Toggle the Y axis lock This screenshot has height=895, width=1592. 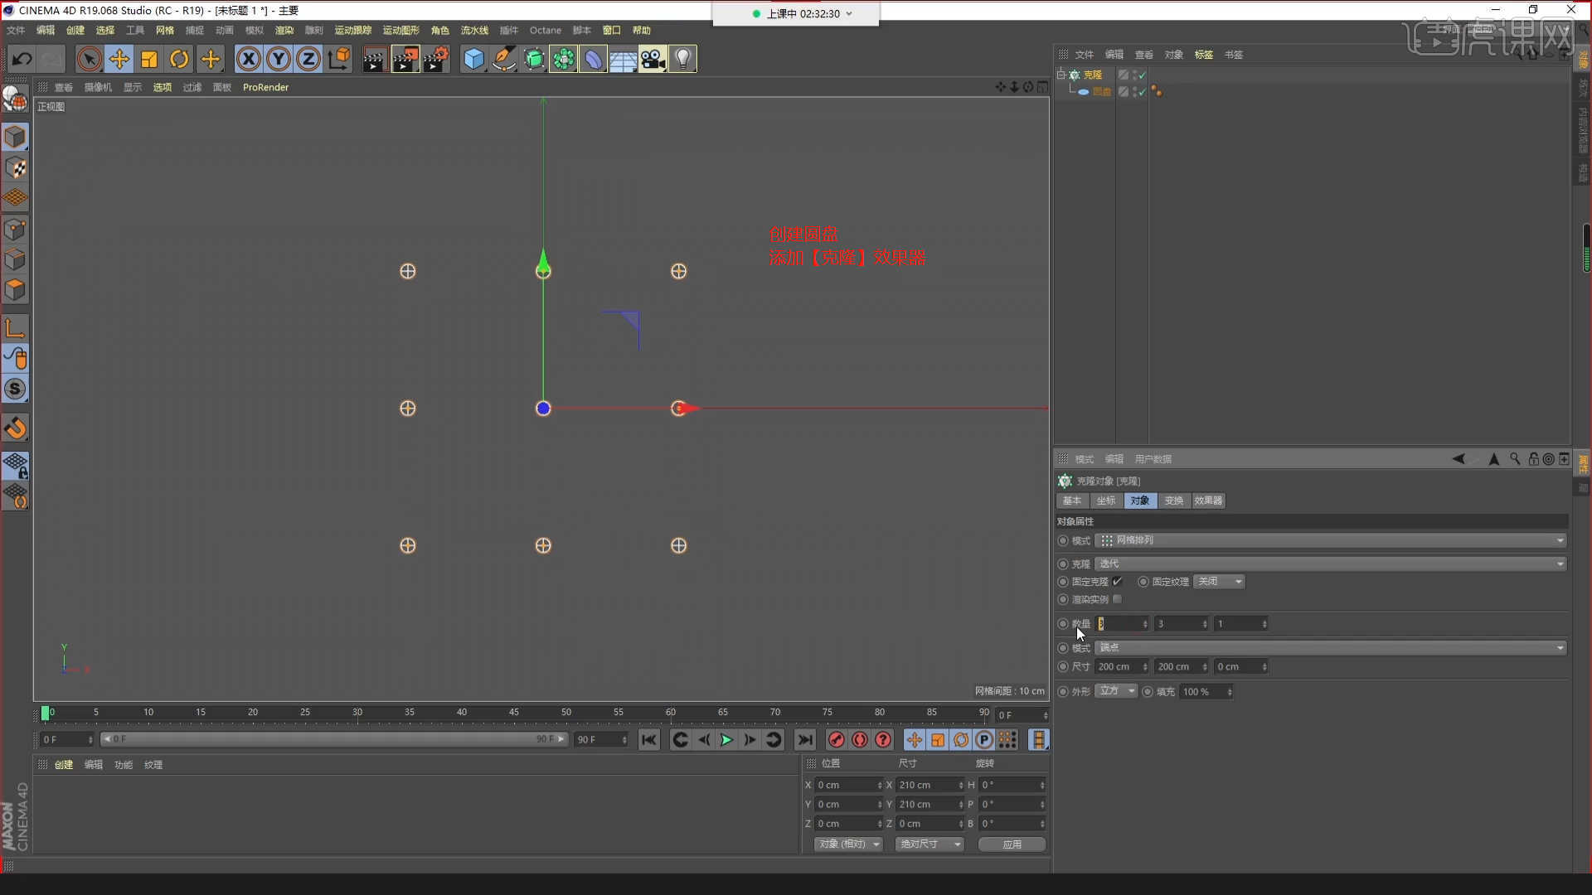click(x=279, y=59)
